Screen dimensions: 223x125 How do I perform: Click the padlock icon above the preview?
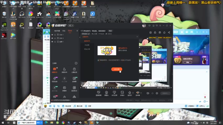155,32
